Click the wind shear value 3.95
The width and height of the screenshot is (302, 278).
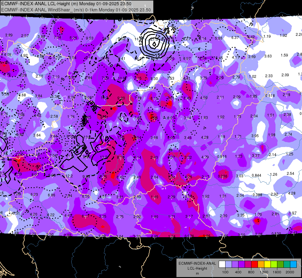255,136
